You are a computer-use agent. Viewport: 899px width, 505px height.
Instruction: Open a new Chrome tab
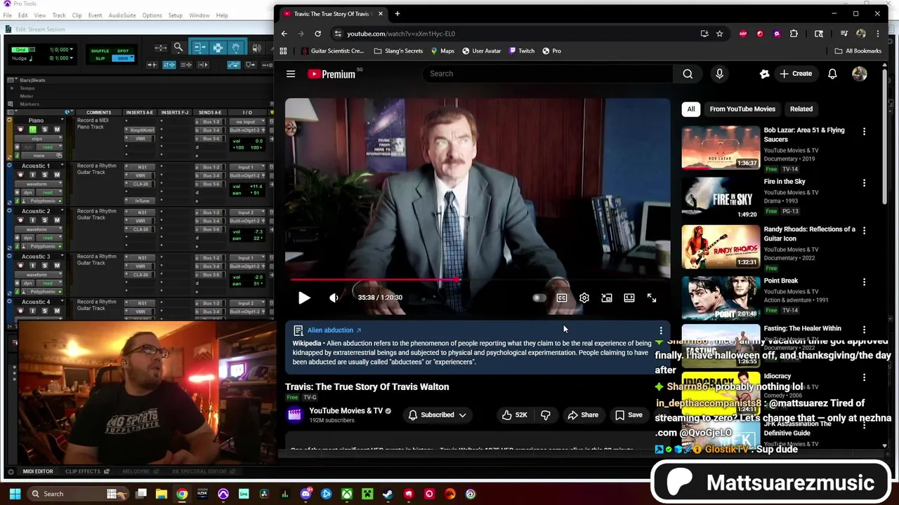[397, 13]
